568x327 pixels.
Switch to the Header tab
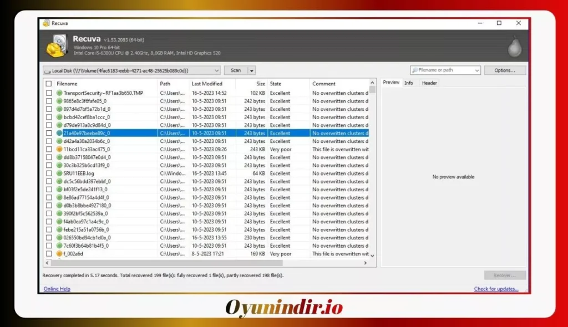[429, 83]
